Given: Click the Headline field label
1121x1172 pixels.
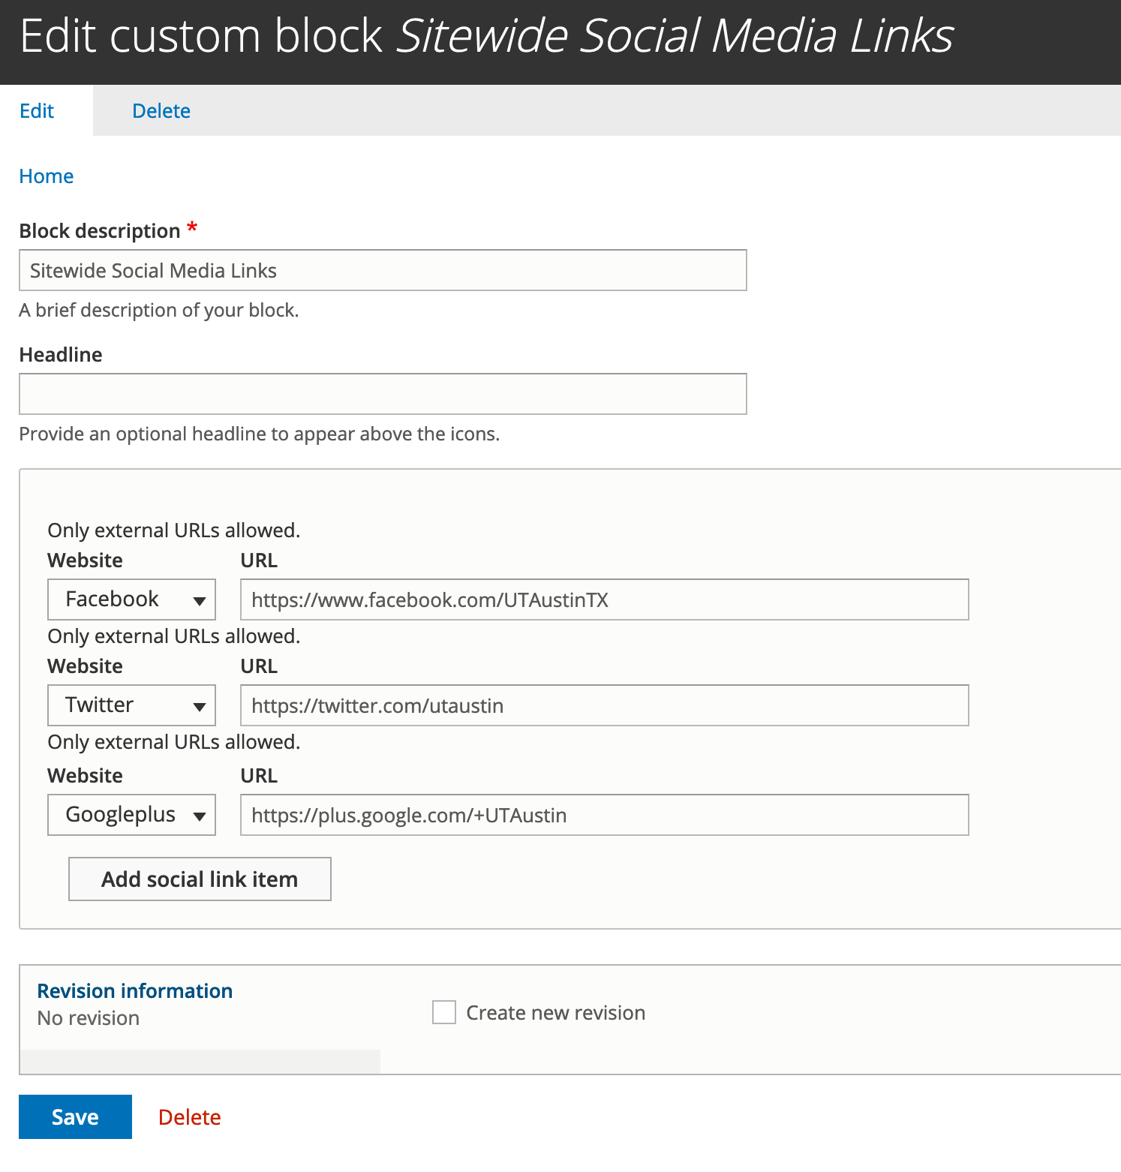Looking at the screenshot, I should pos(61,355).
